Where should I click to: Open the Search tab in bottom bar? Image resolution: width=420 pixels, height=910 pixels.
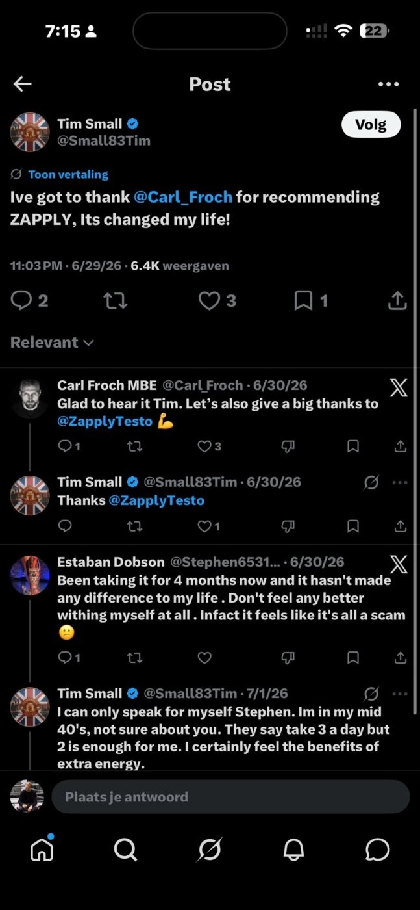[x=125, y=849]
